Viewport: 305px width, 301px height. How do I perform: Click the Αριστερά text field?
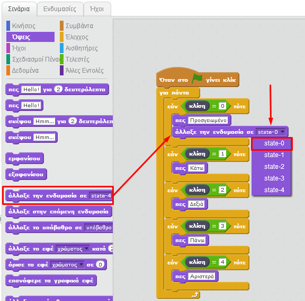[x=202, y=276]
